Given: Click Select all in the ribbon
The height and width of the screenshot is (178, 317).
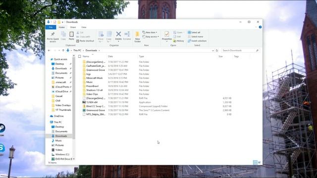Looking at the screenshot, I should click(x=194, y=33).
